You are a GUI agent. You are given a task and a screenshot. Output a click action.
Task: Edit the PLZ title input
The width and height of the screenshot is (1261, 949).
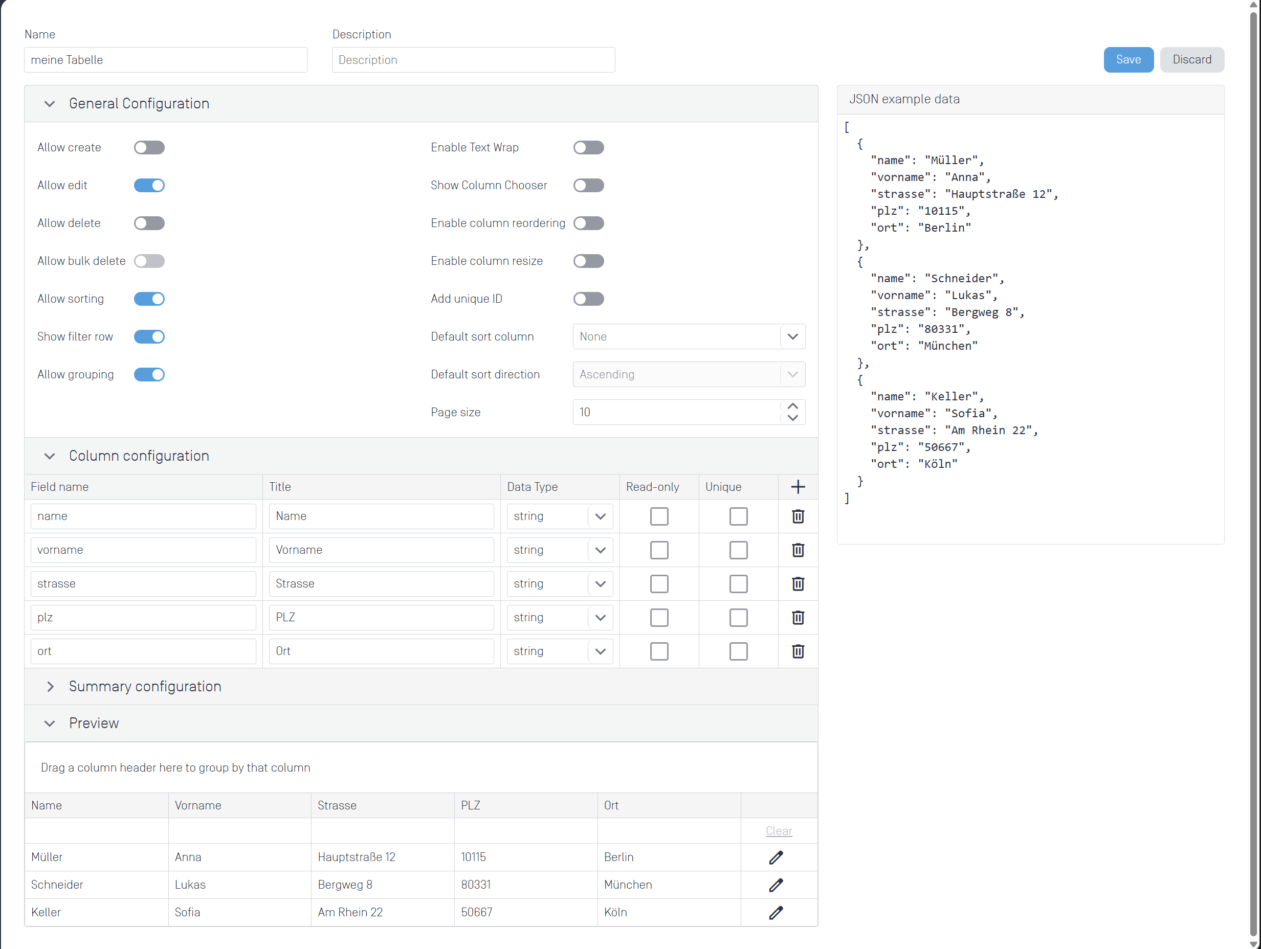click(381, 617)
